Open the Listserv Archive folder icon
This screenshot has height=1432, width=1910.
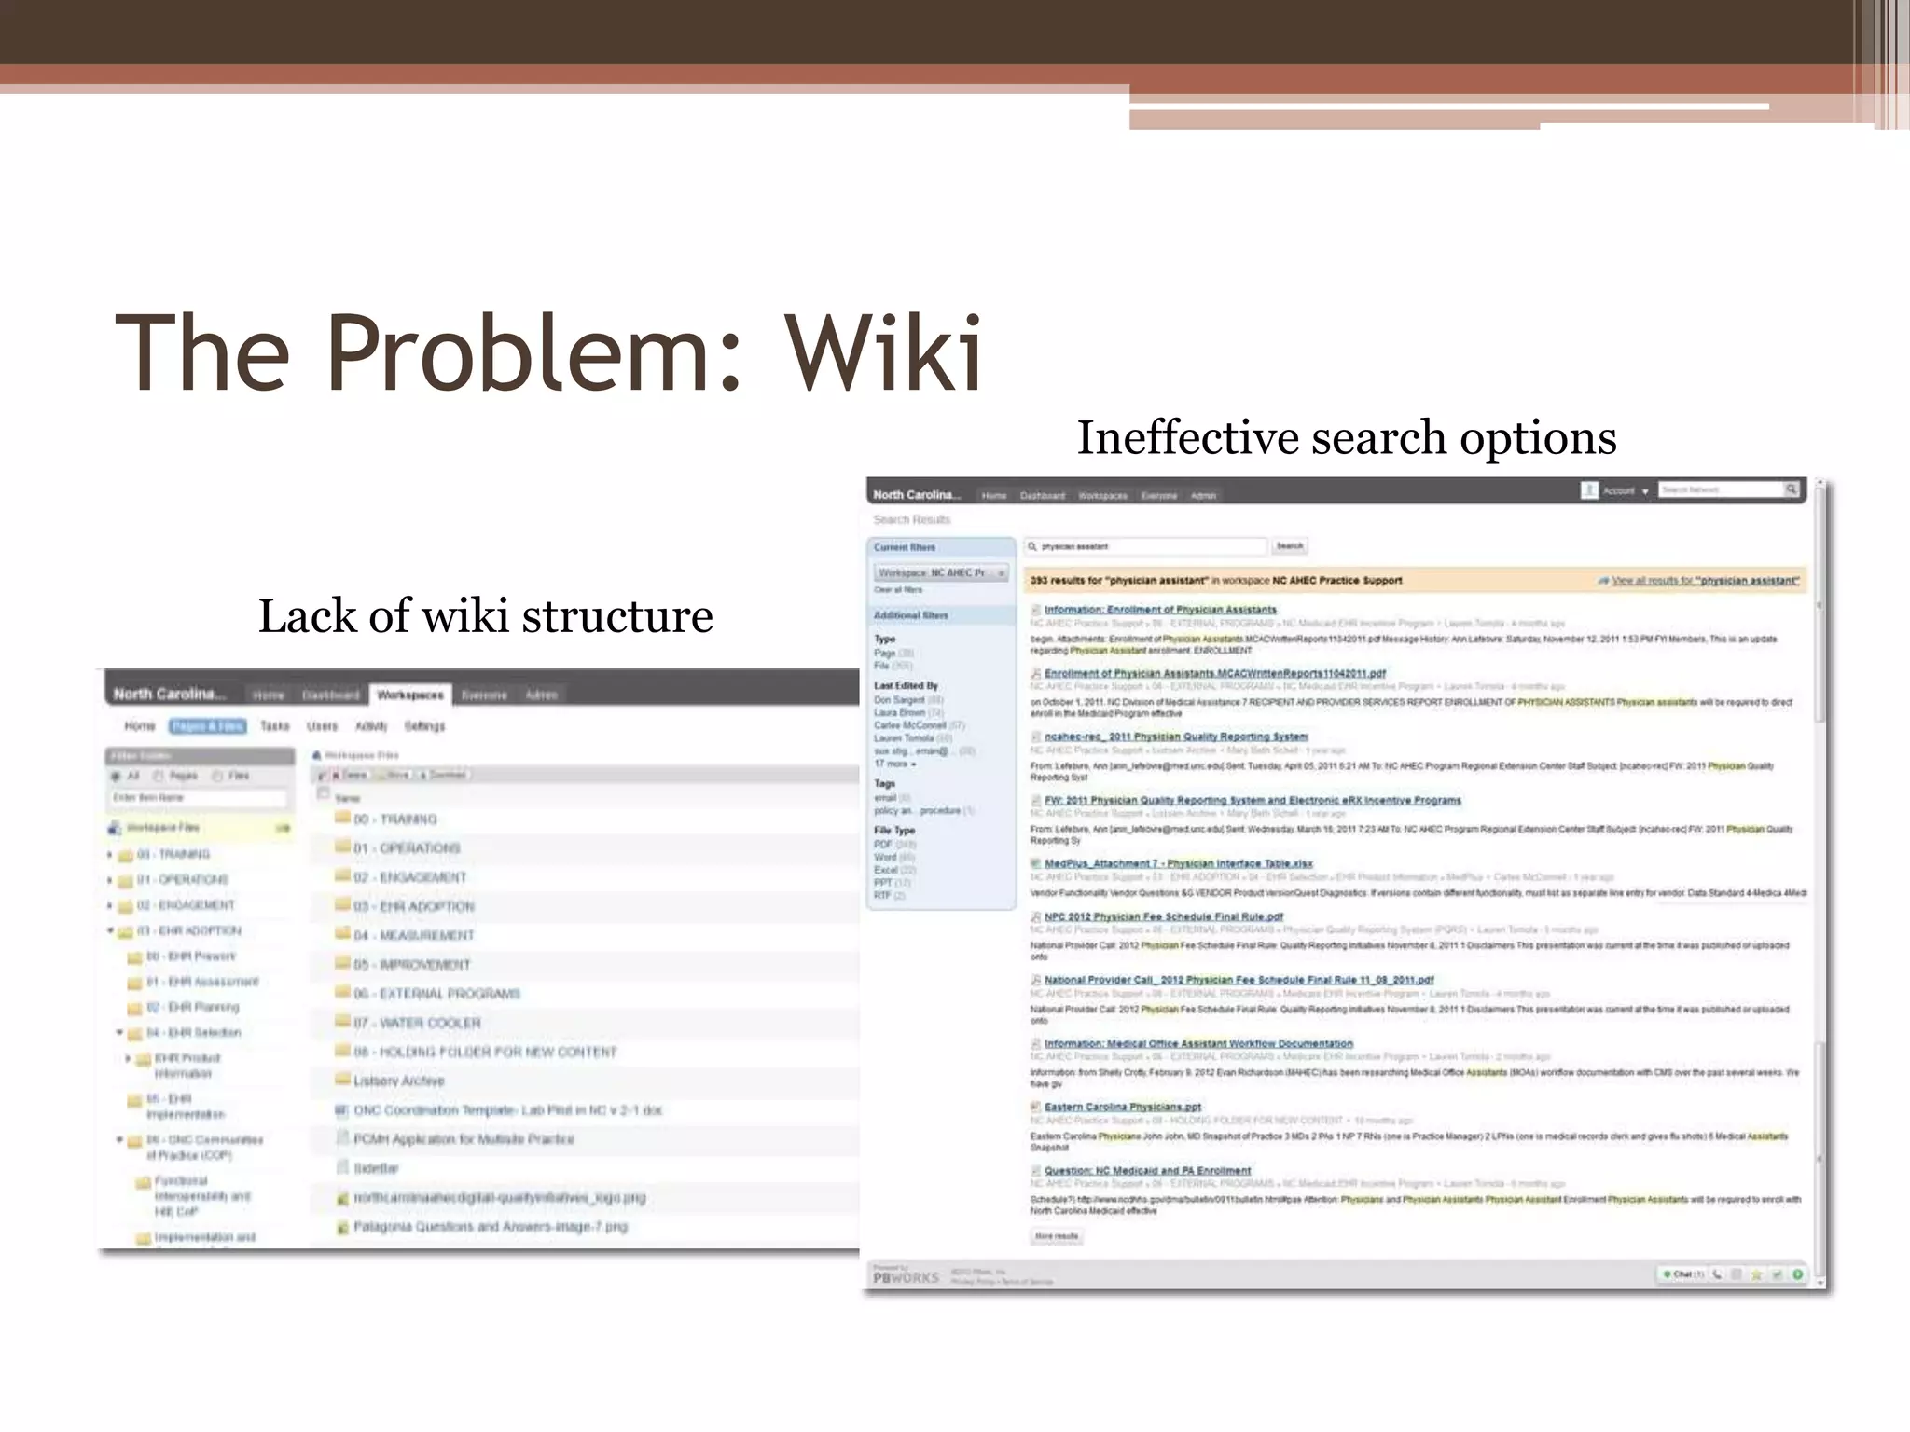[342, 1080]
